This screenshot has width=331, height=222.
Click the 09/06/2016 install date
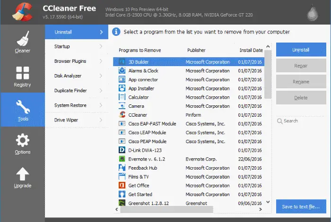[x=250, y=203]
